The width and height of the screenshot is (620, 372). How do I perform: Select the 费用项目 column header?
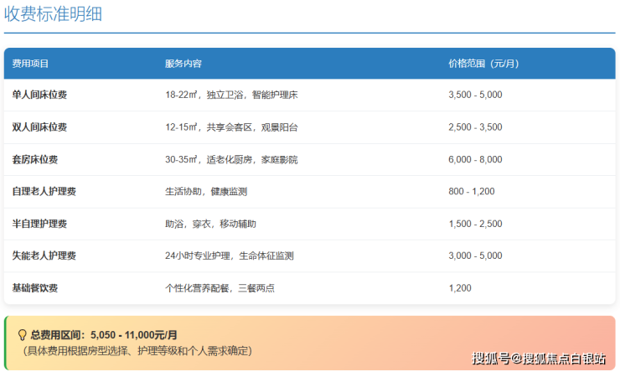click(31, 64)
